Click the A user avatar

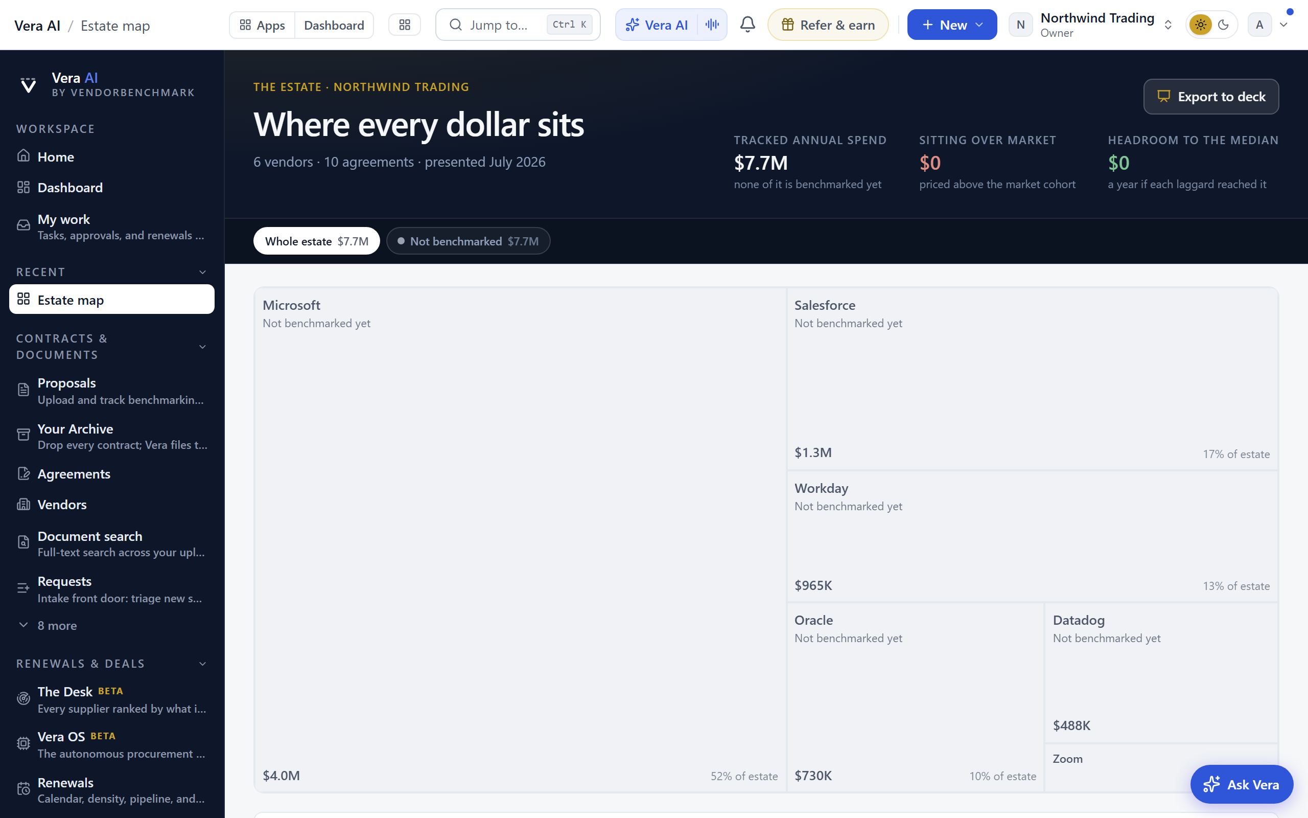1259,25
